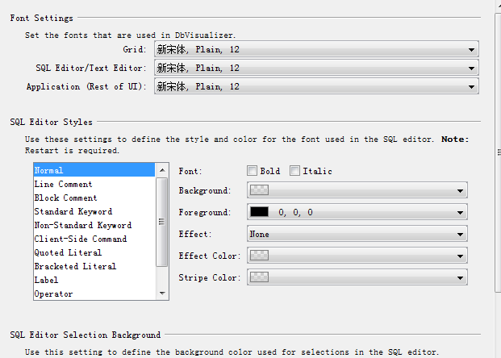Open the Application (Rest of UI) font dropdown
501x358 pixels.
click(316, 86)
